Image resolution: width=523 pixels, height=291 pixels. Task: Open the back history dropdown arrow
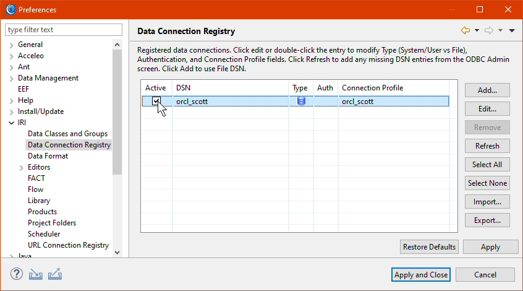[477, 30]
